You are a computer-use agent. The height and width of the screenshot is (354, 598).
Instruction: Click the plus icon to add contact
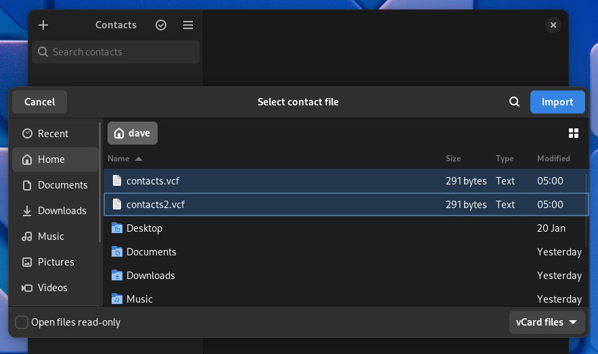[x=43, y=25]
